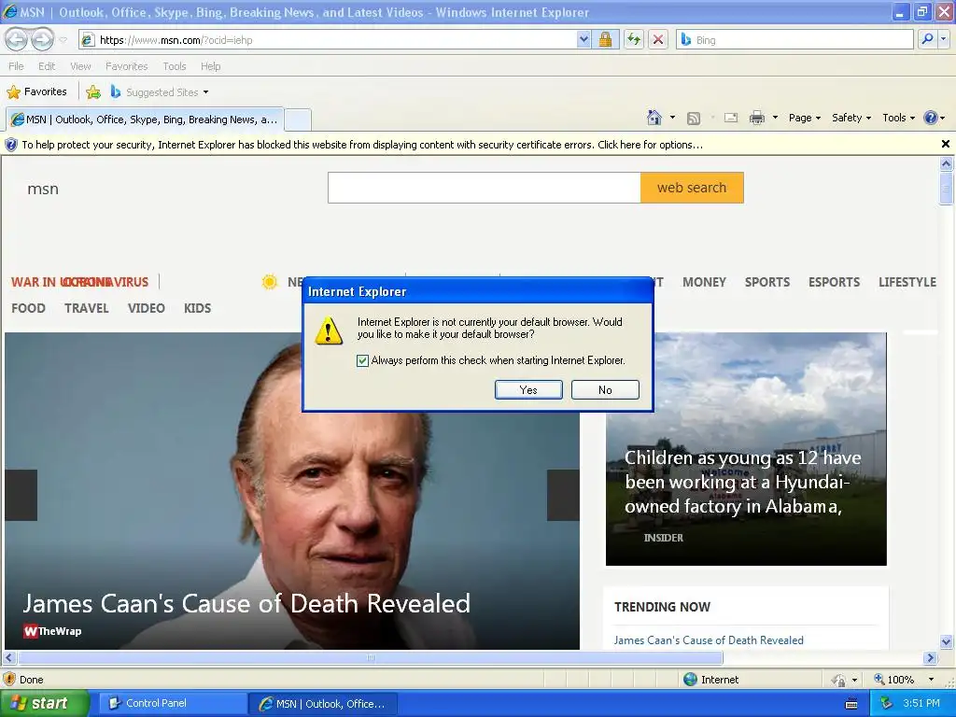Open the Help menu
956x717 pixels.
click(210, 66)
